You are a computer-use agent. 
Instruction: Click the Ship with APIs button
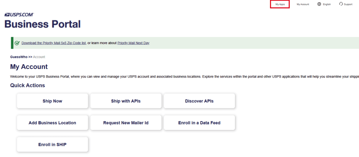[x=126, y=101]
